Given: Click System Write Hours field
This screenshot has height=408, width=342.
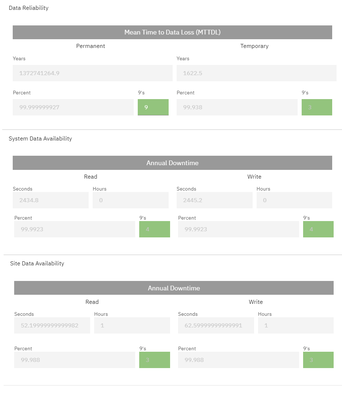Looking at the screenshot, I should (x=294, y=200).
